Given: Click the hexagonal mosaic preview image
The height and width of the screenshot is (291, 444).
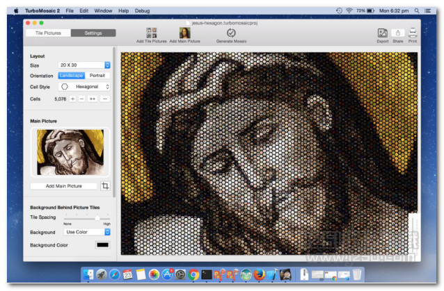Looking at the screenshot, I should point(269,153).
